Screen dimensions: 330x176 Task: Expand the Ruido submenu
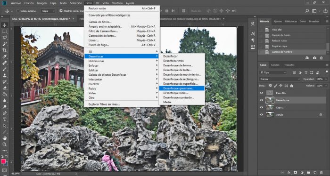122,88
